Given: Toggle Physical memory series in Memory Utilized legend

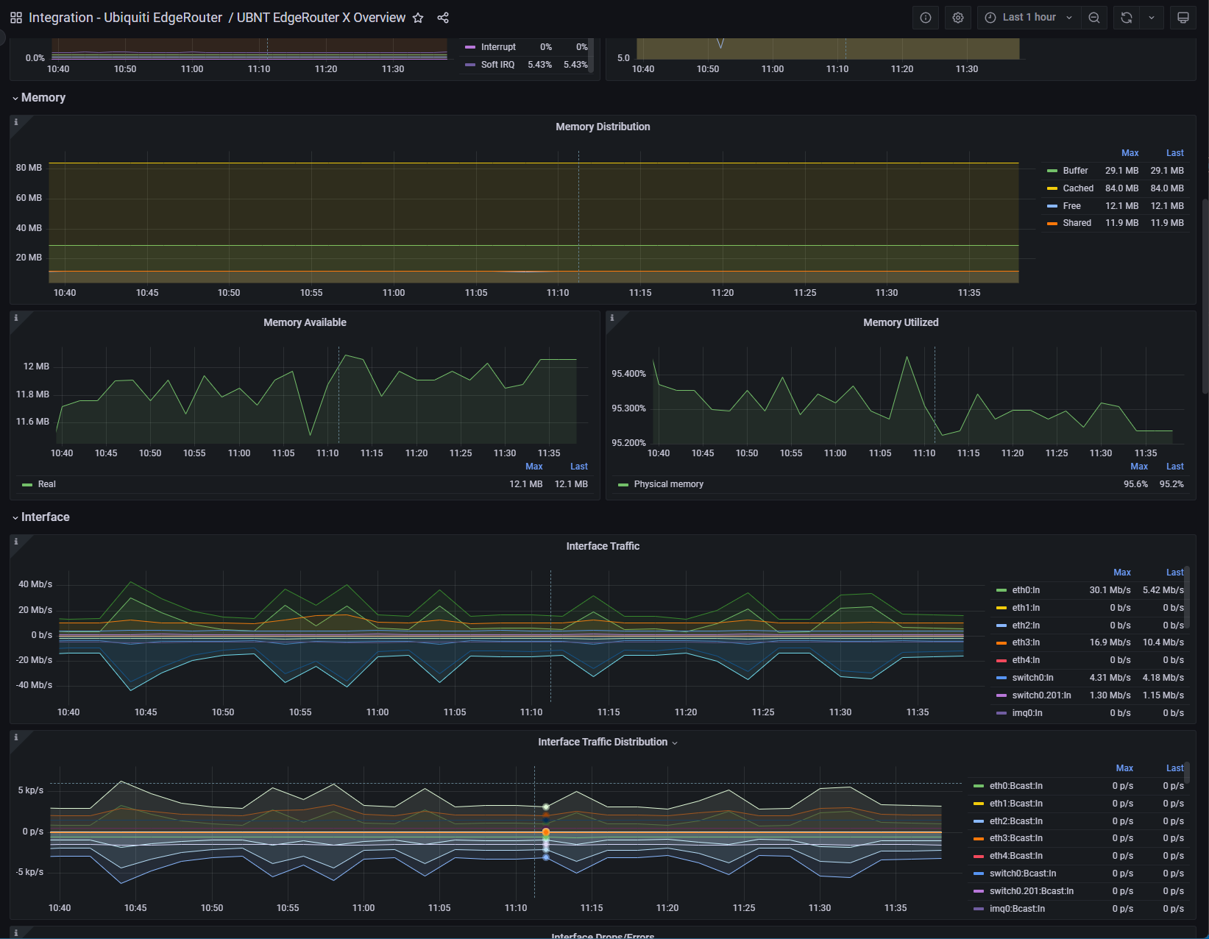Looking at the screenshot, I should click(668, 484).
